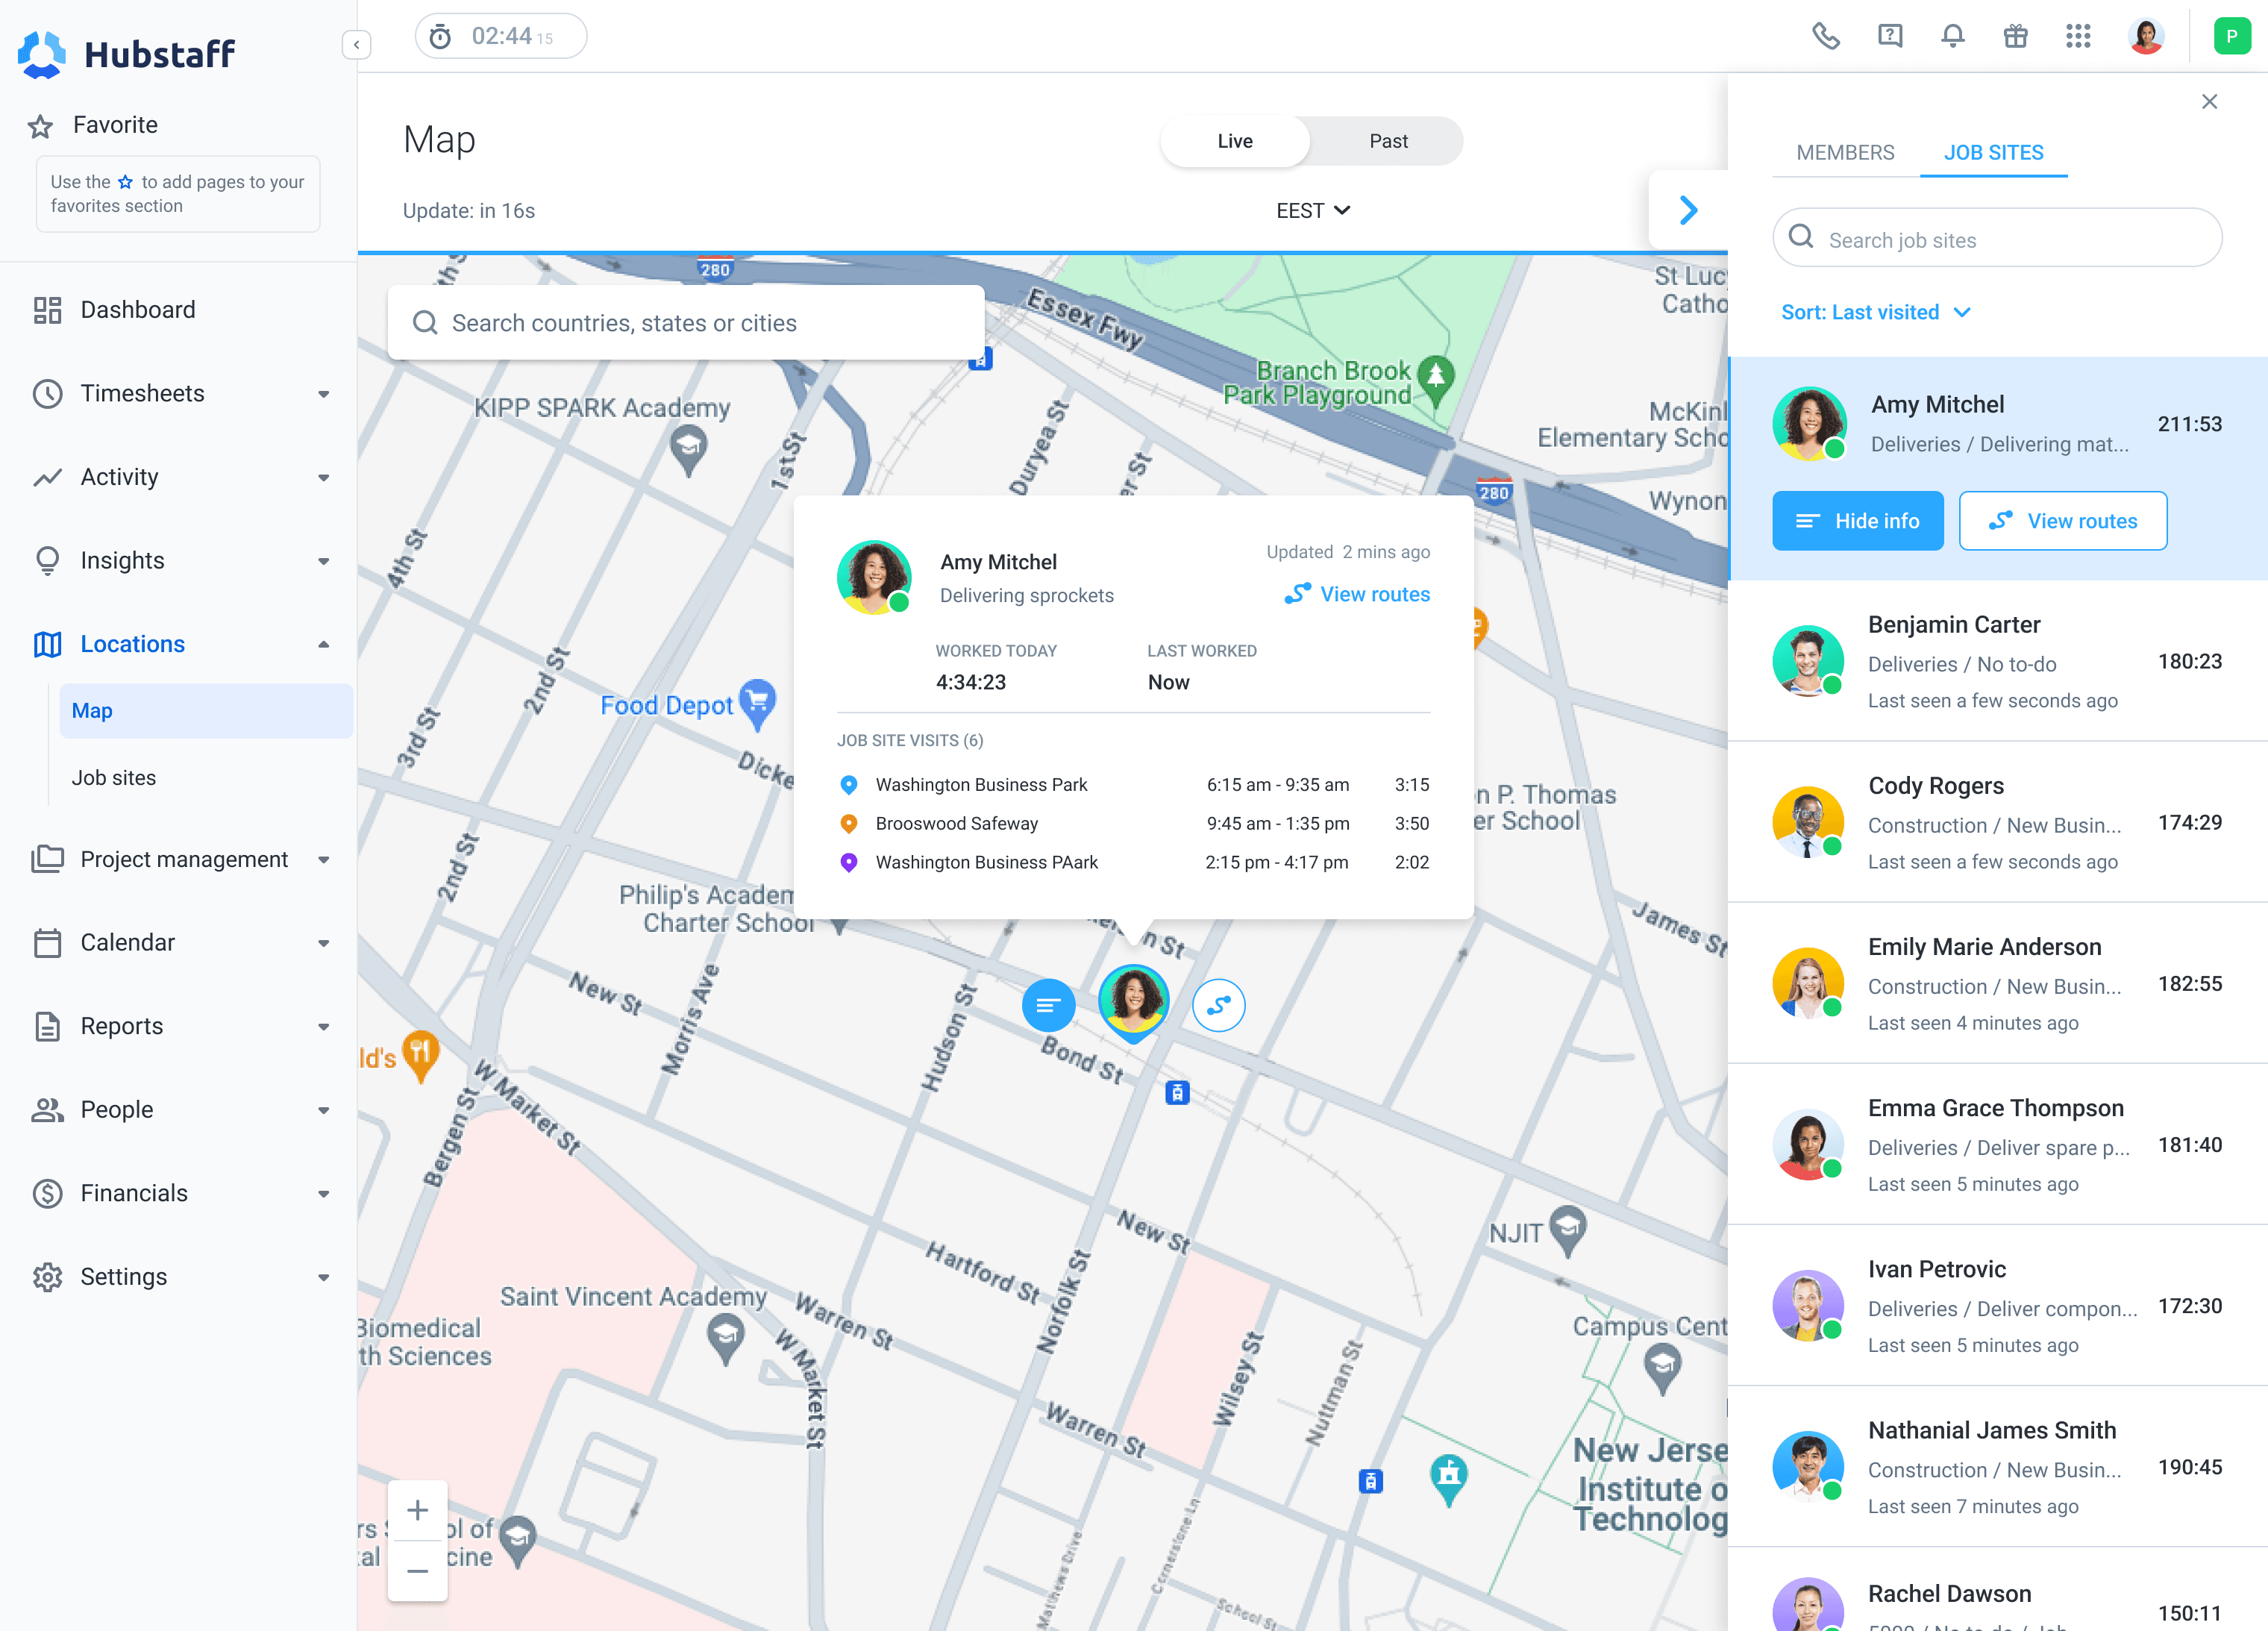Screen dimensions: 2268x1631
Task: Click the Hide info button
Action: (1858, 520)
